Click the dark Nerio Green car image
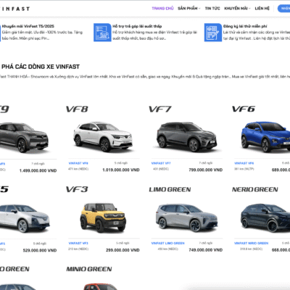 [265, 217]
